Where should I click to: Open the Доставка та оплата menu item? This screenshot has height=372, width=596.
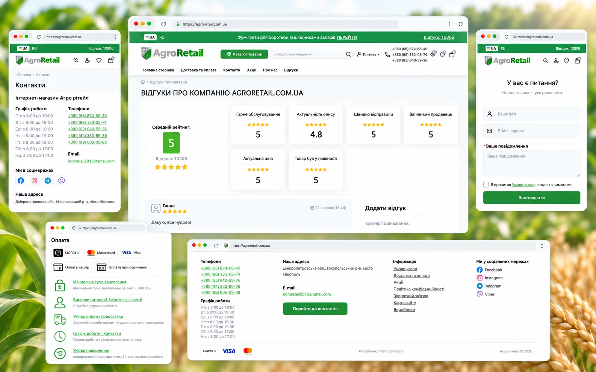coord(198,70)
